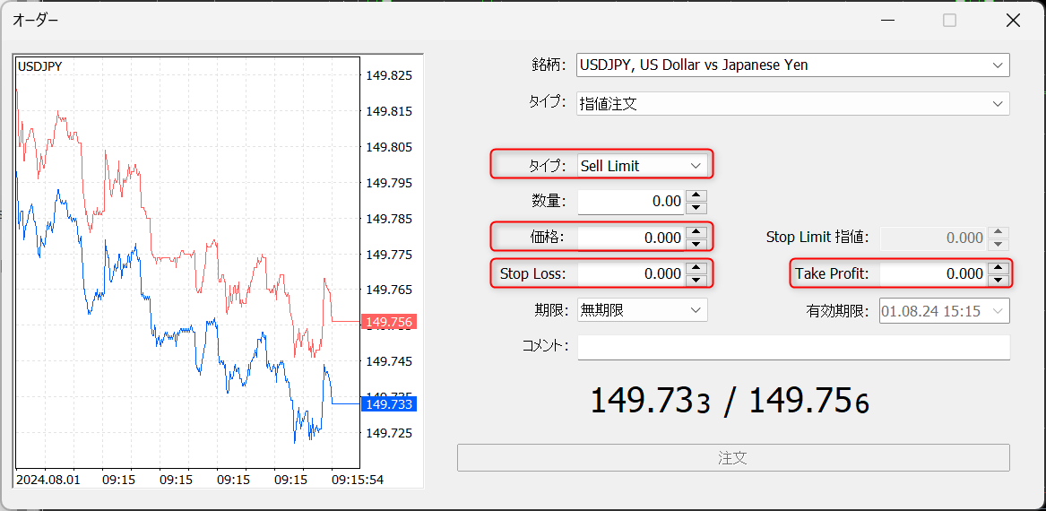Image resolution: width=1046 pixels, height=511 pixels.
Task: Raise Take Profit using the up arrow
Action: [x=998, y=268]
